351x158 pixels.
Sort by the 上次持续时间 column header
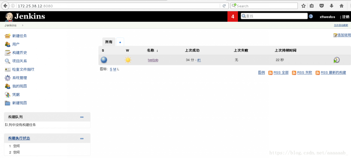[285, 50]
